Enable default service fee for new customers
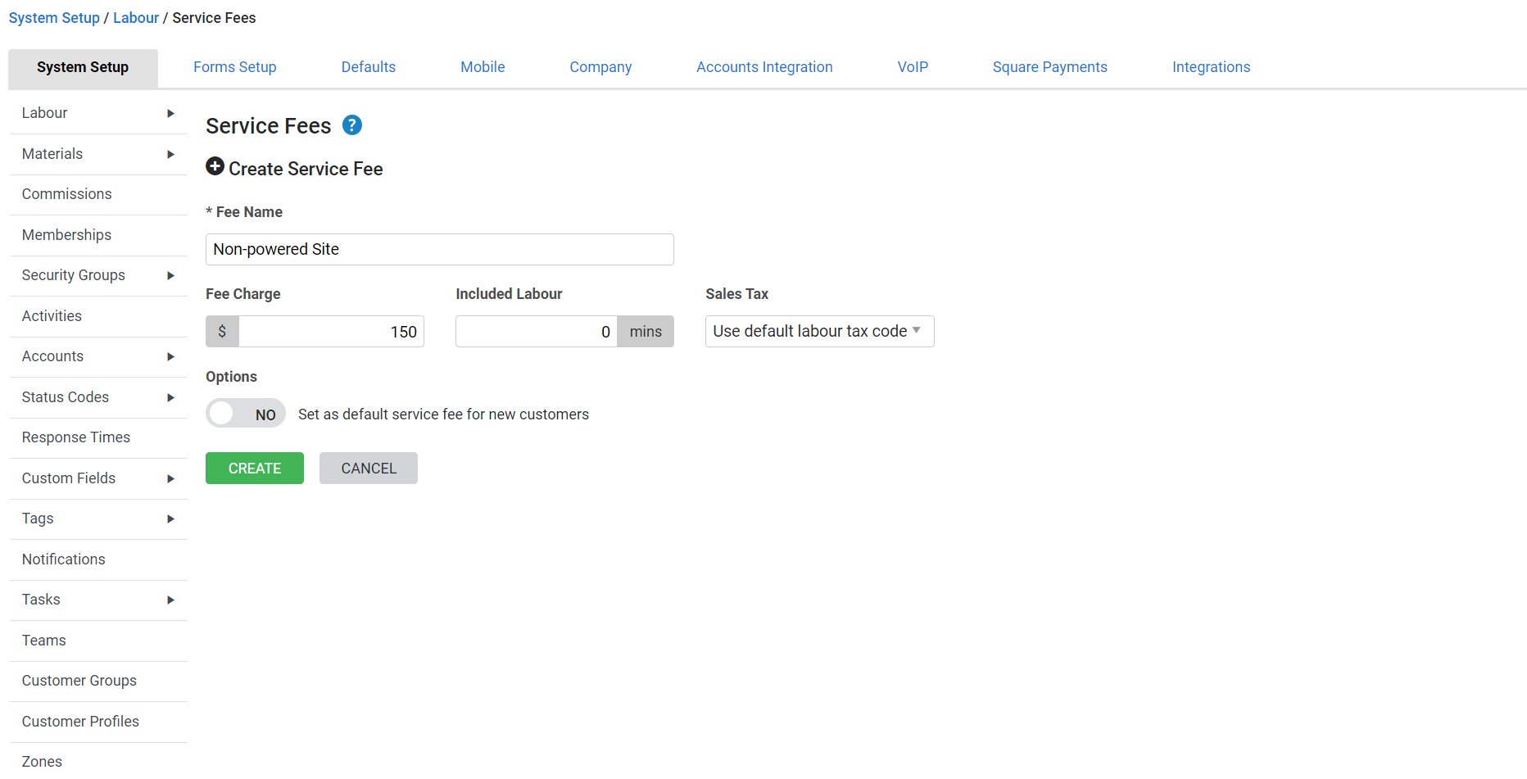Screen dimensions: 1527x779 click(x=246, y=413)
